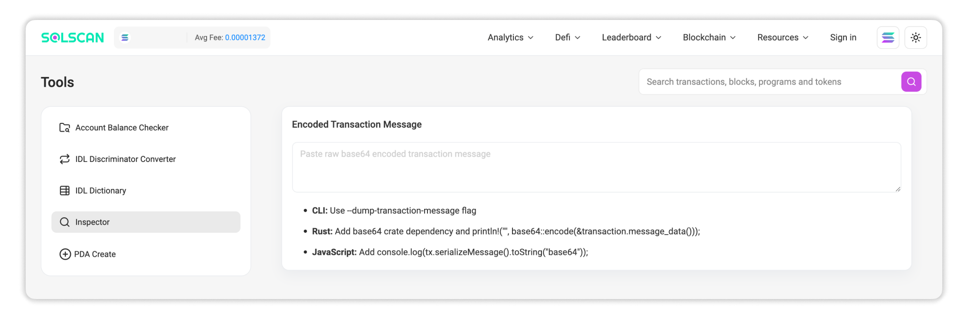
Task: Click the IDL Discriminator Converter arrows icon
Action: click(65, 159)
